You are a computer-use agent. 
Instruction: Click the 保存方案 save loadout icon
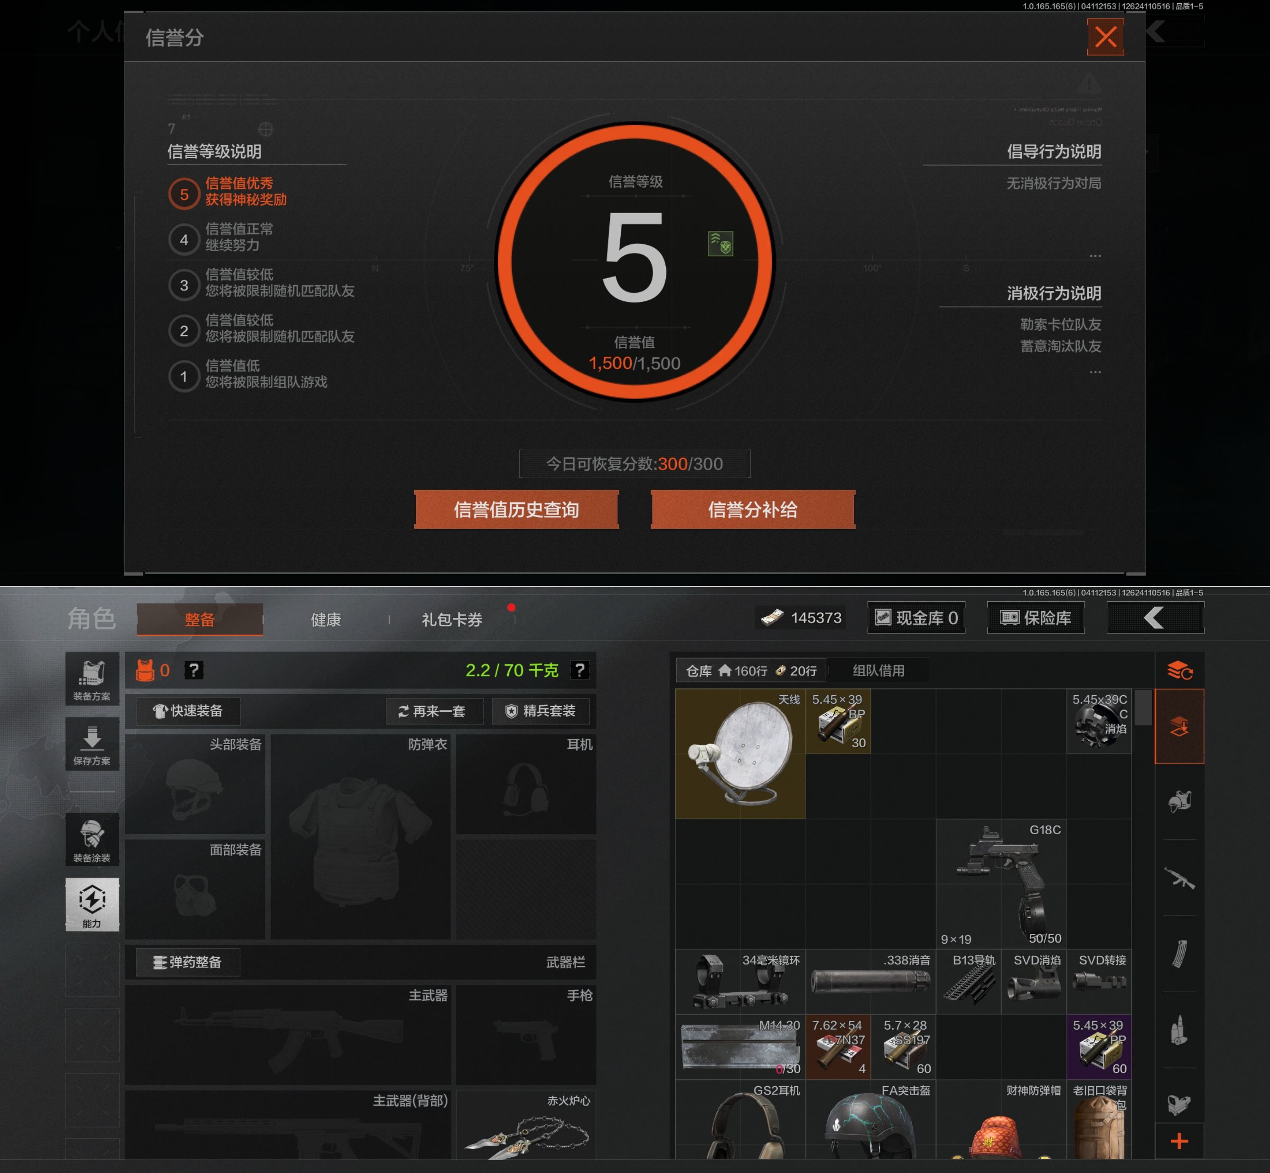pyautogui.click(x=92, y=744)
